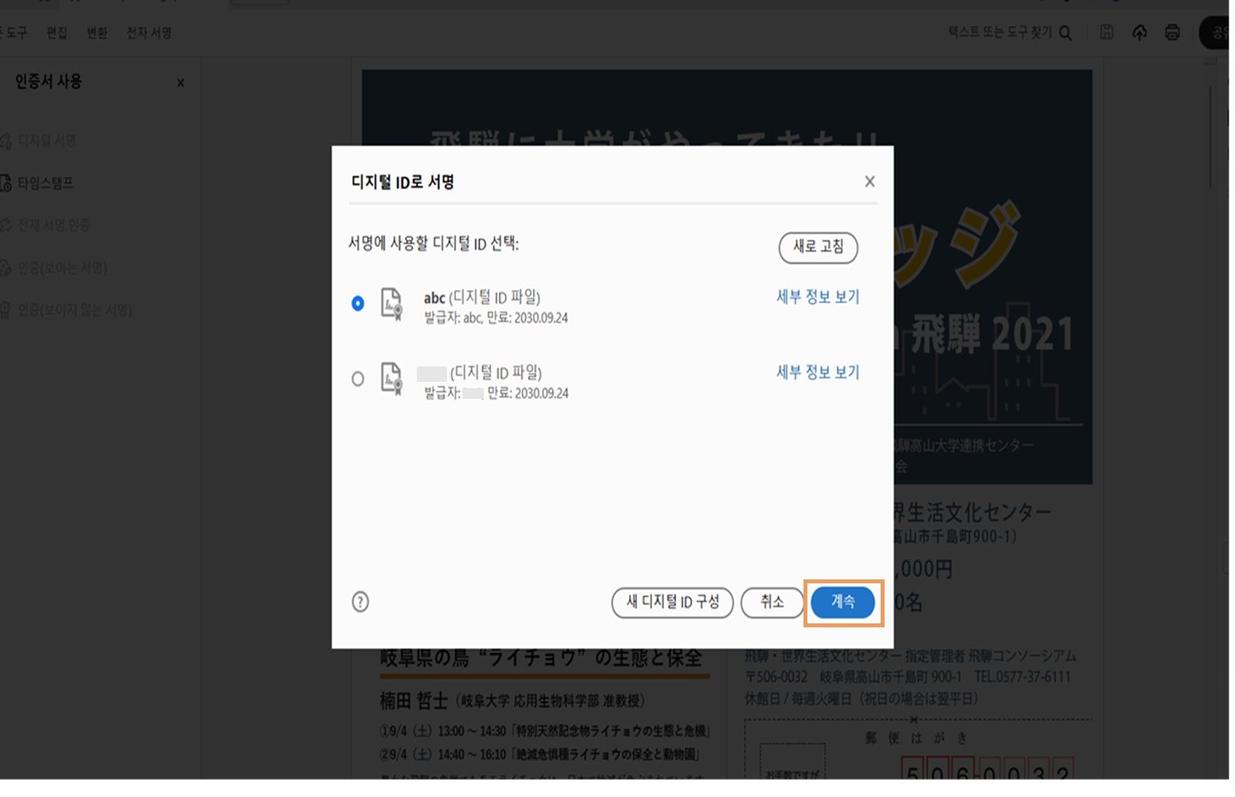1235x797 pixels.
Task: Click the search magnifier next to 텍스트 또는 도구 찾기
Action: coord(1066,33)
